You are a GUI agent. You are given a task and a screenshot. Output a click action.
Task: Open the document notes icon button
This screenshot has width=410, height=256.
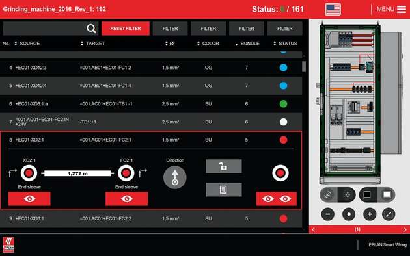click(224, 190)
